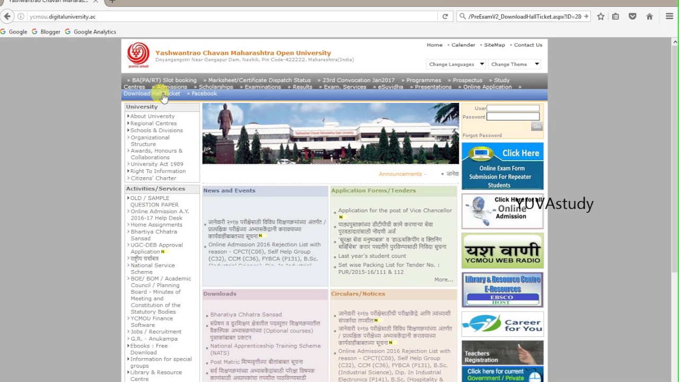Open the Programmes menu item
Image resolution: width=679 pixels, height=382 pixels.
(x=424, y=80)
